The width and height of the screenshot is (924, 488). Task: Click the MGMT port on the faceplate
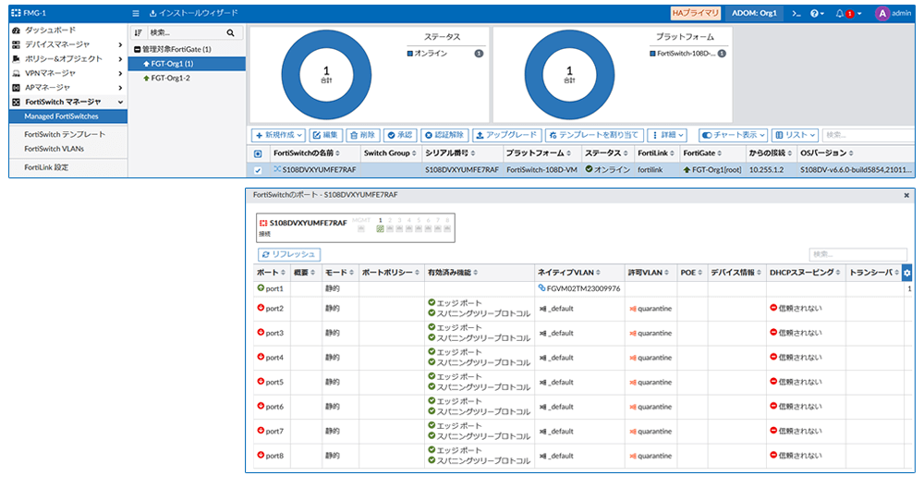[x=361, y=228]
